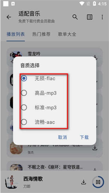Screen dimensions: 109x193
Task: Tap download icon beside 西海情歌
Action: point(84,182)
